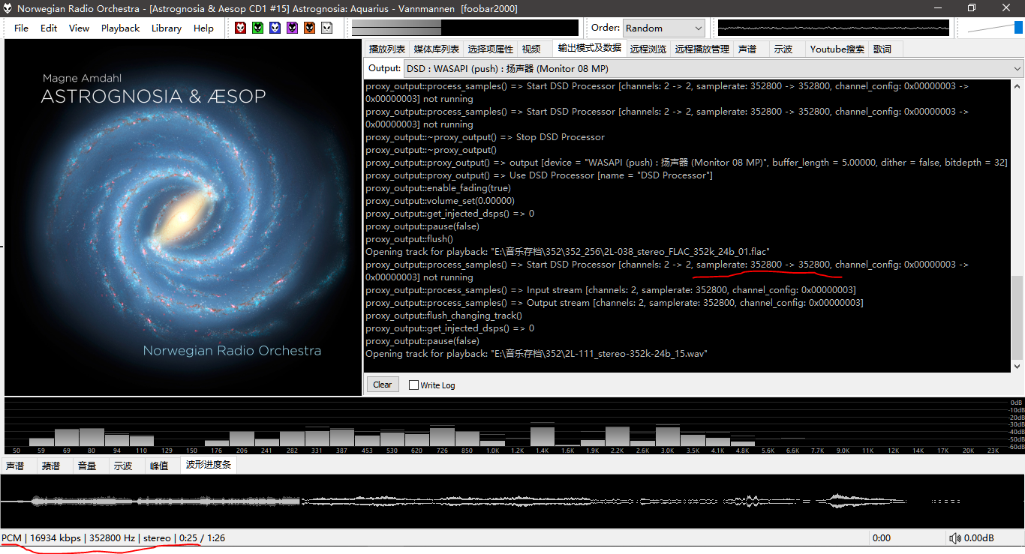
Task: Click the speaker icon in status bar
Action: [954, 538]
